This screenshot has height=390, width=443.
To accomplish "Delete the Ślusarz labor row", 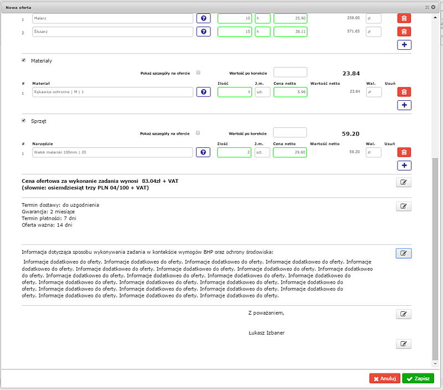I will pos(404,32).
